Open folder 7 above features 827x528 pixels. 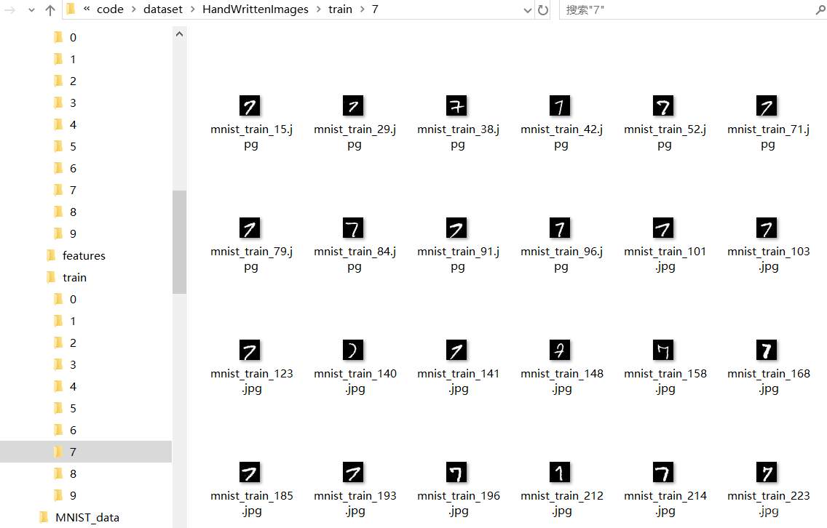tap(73, 191)
